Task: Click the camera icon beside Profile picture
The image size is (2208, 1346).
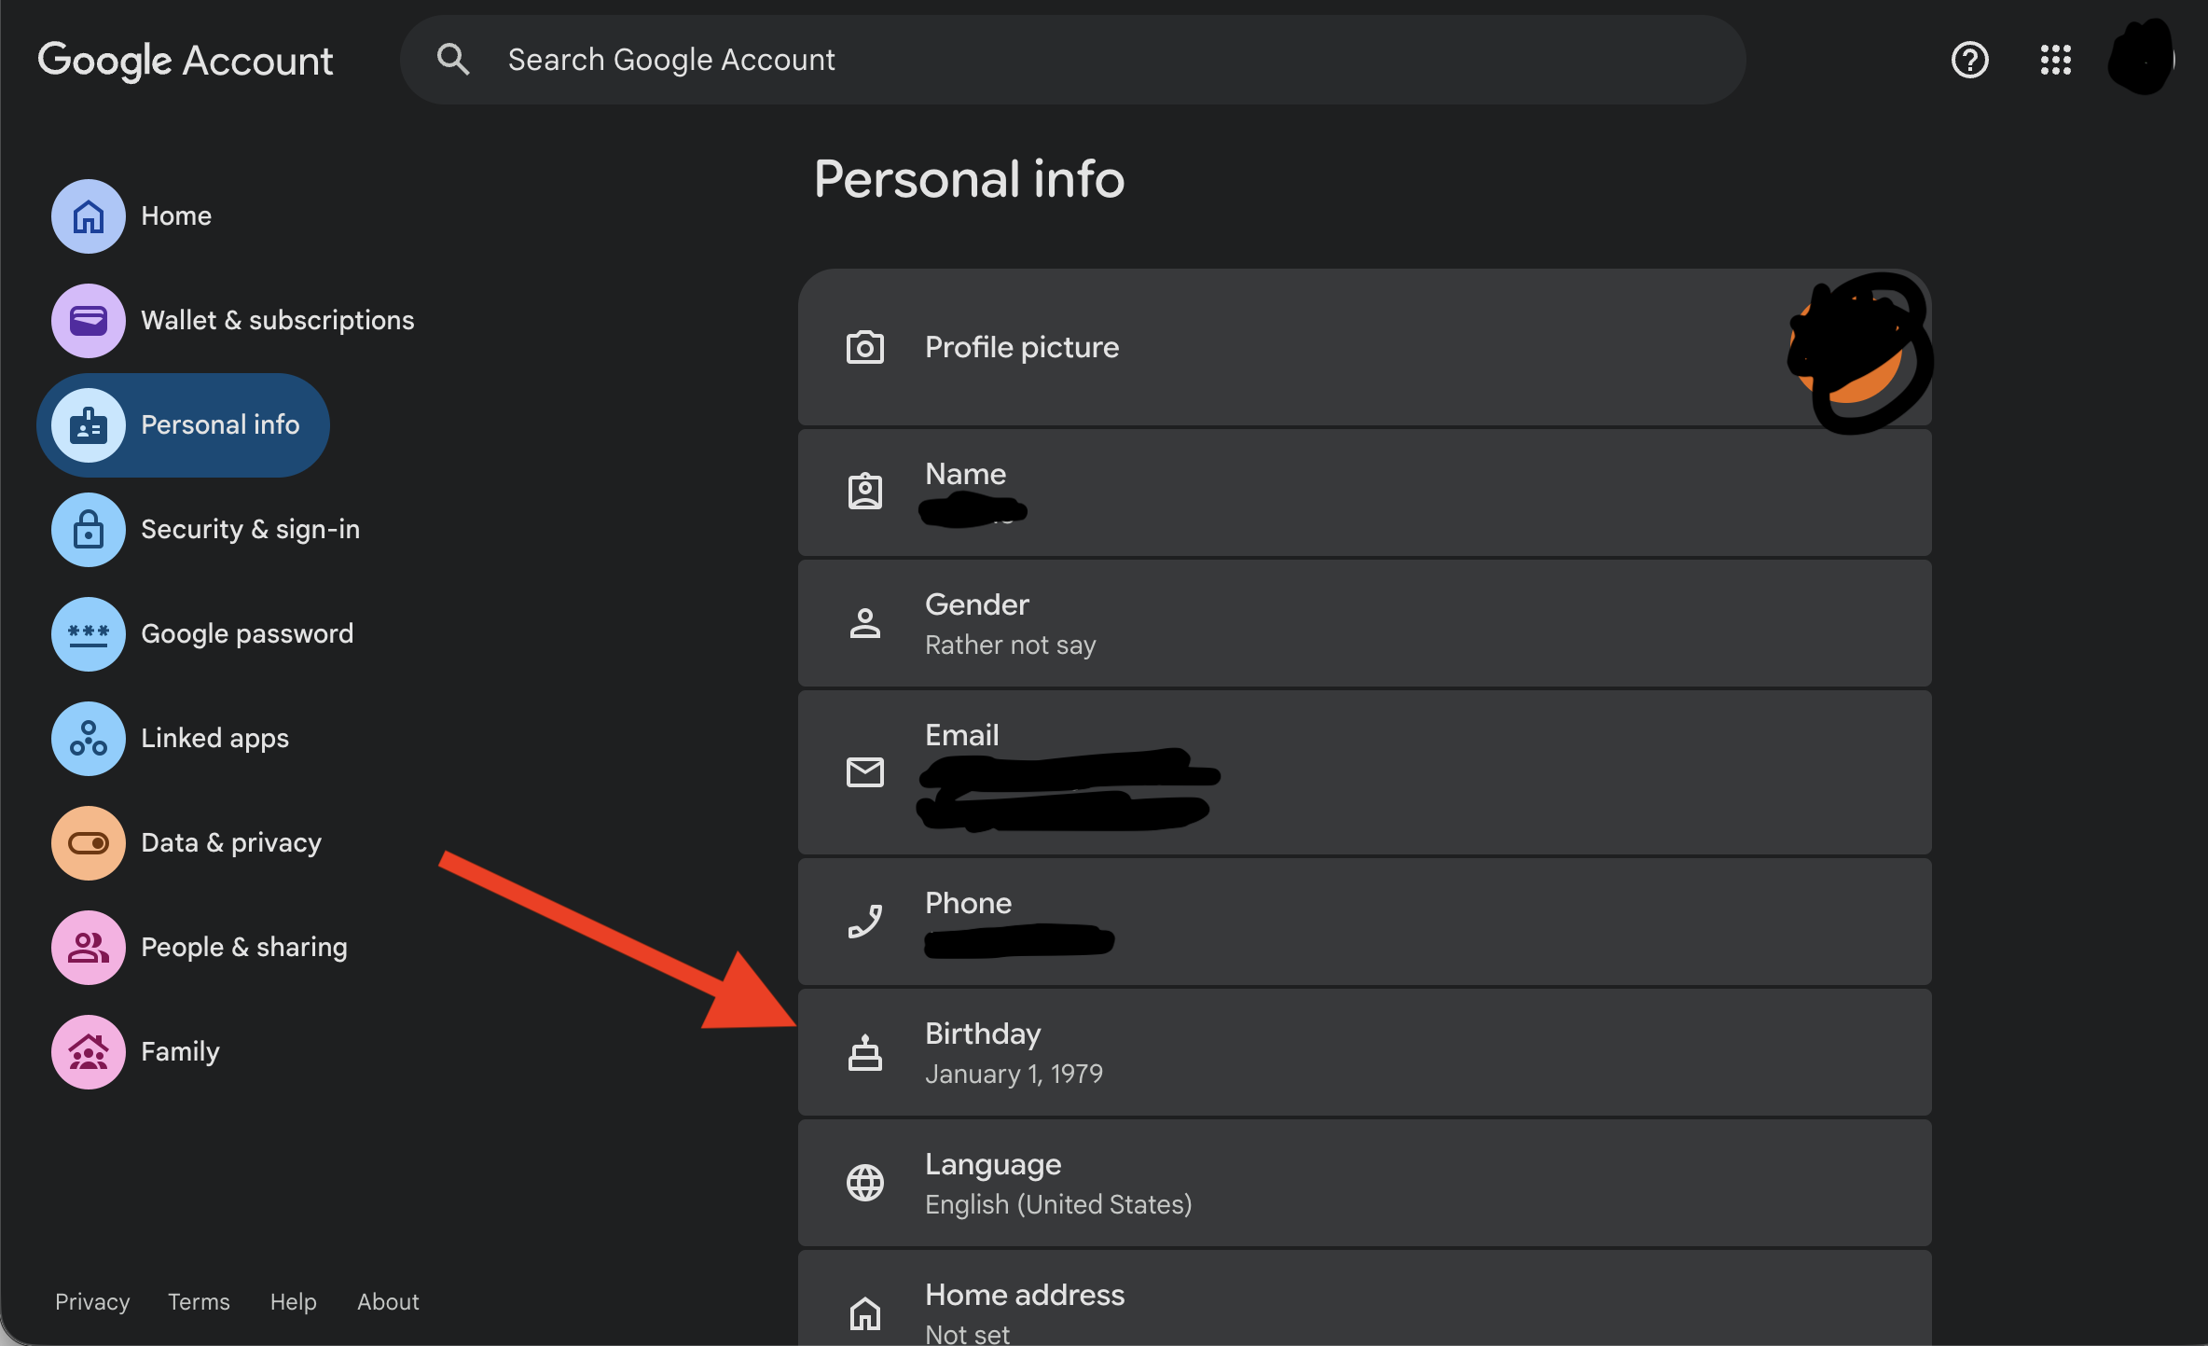Action: (x=865, y=347)
